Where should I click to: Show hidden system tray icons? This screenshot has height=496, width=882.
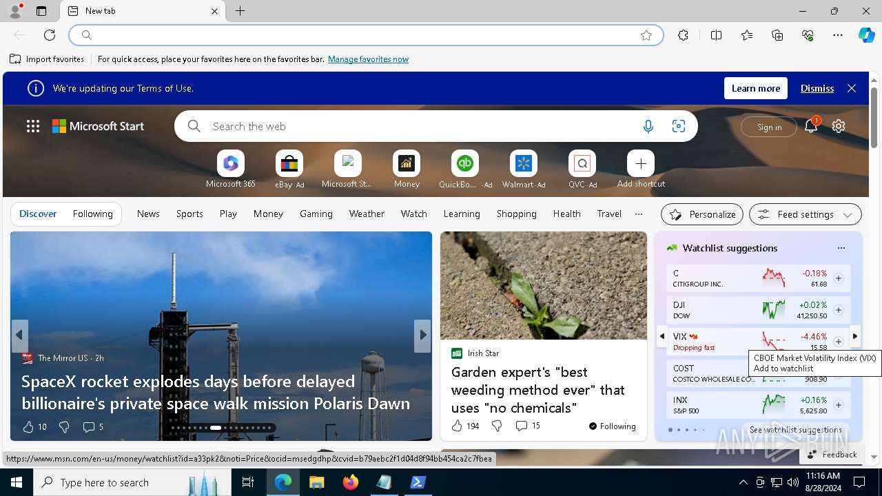tap(743, 482)
